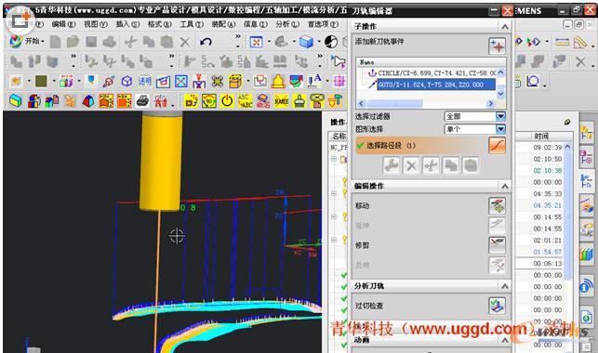The width and height of the screenshot is (598, 353).
Task: Collapse the first tree node minus box
Action: (334, 159)
